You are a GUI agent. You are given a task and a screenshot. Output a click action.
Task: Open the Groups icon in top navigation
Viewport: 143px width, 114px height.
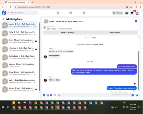(x=84, y=13)
